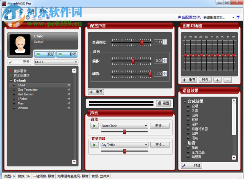Click the 0.08 timbre shift value field
Screen dimensions: 244x179
point(159,61)
